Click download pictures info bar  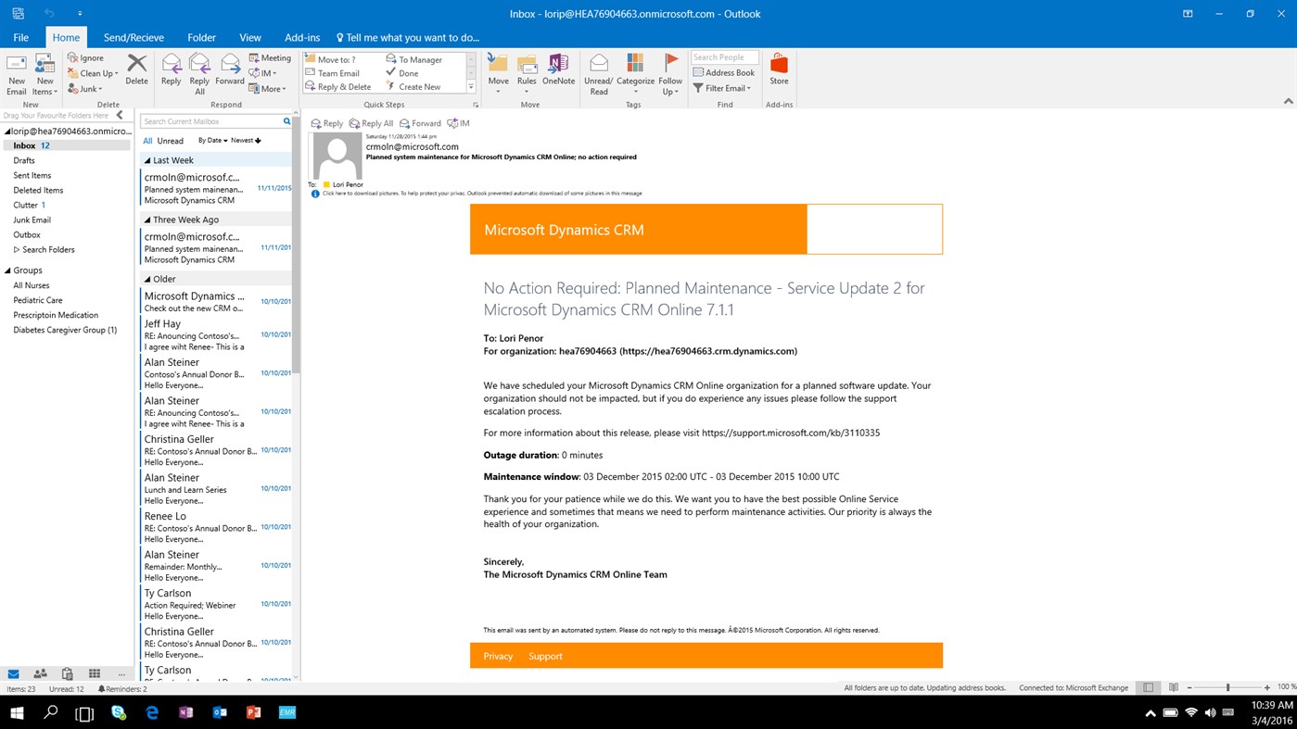coord(477,194)
